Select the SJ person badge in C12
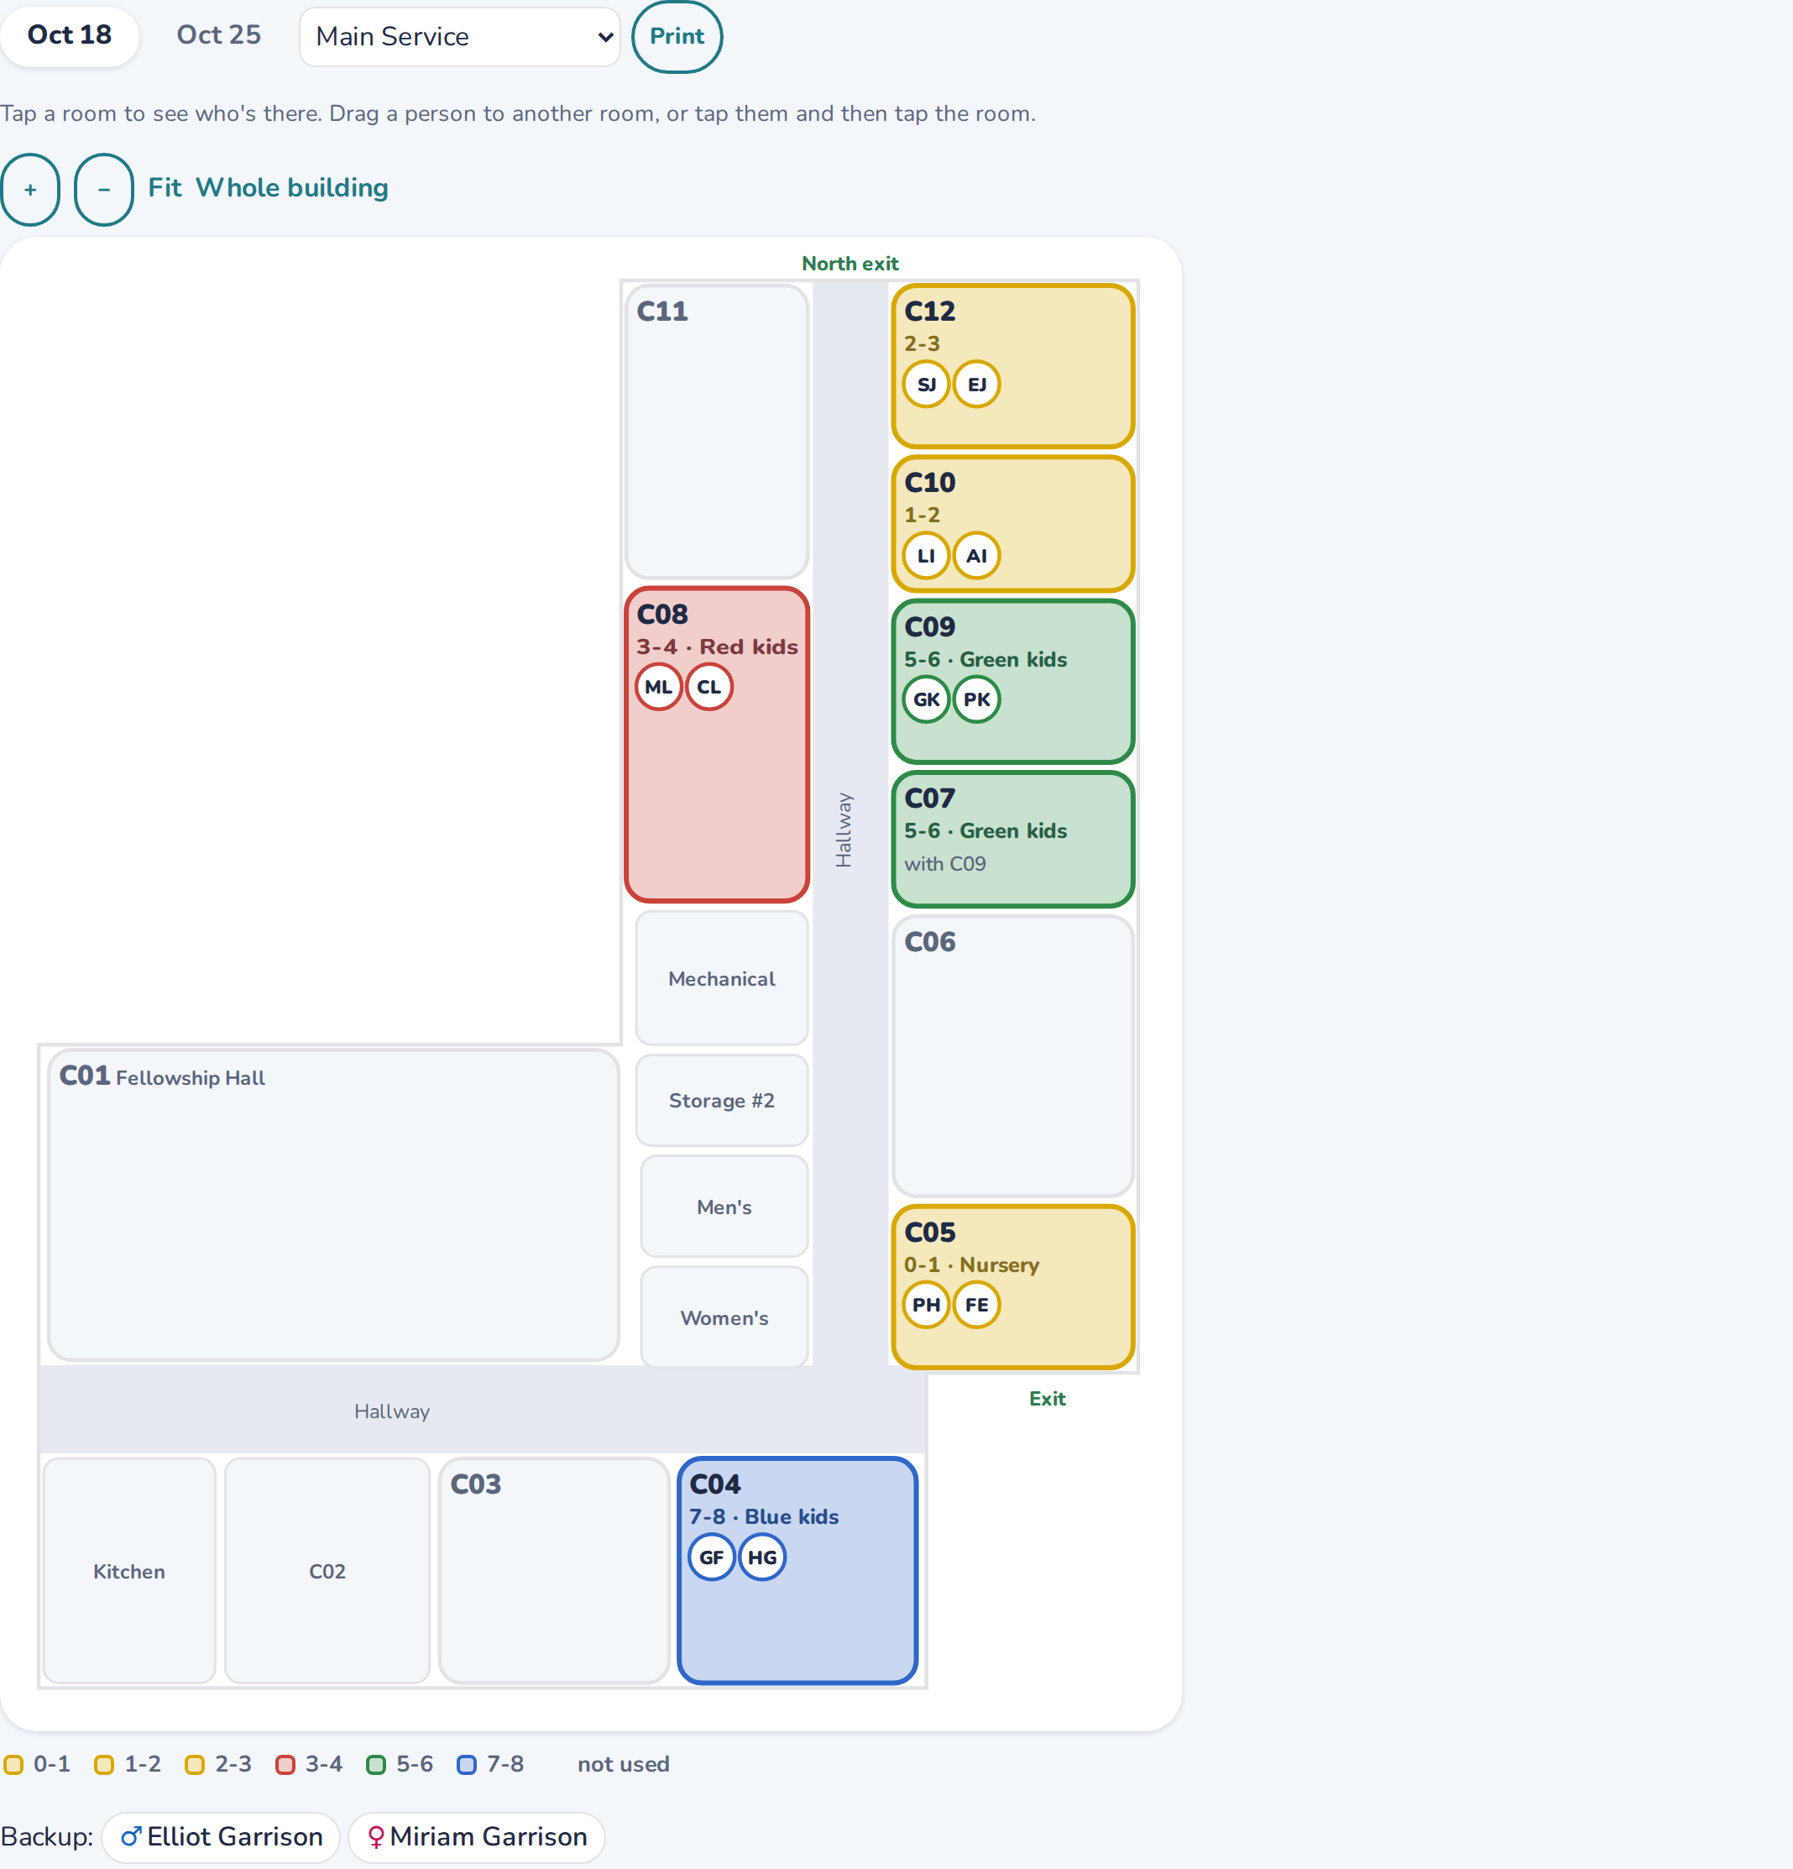This screenshot has height=1869, width=1793. click(x=926, y=385)
